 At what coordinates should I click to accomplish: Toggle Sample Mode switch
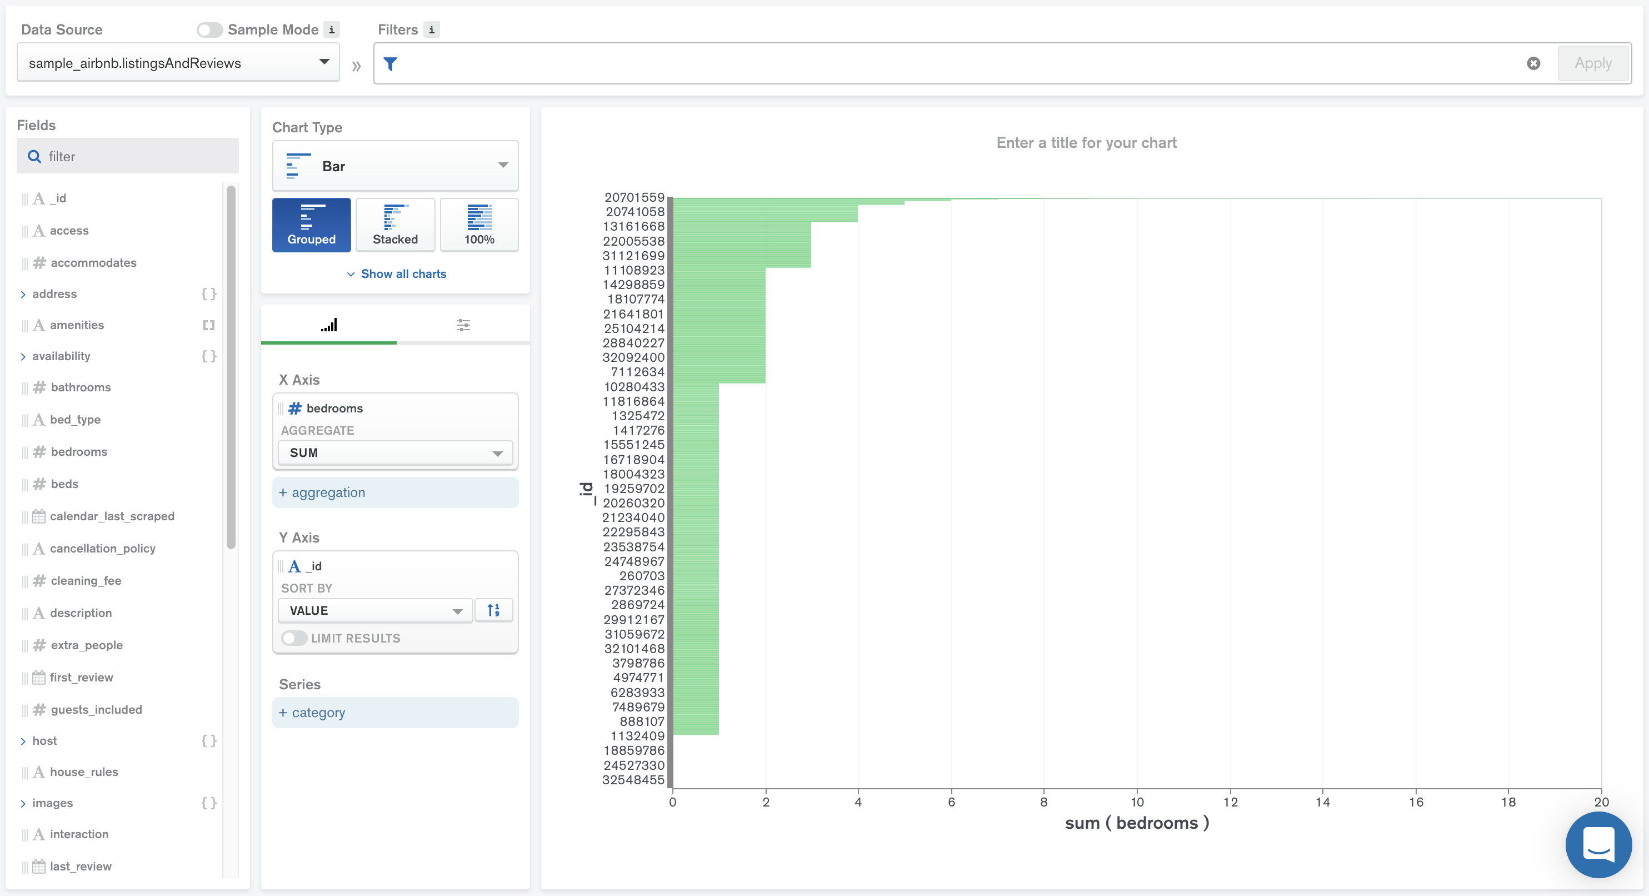210,29
